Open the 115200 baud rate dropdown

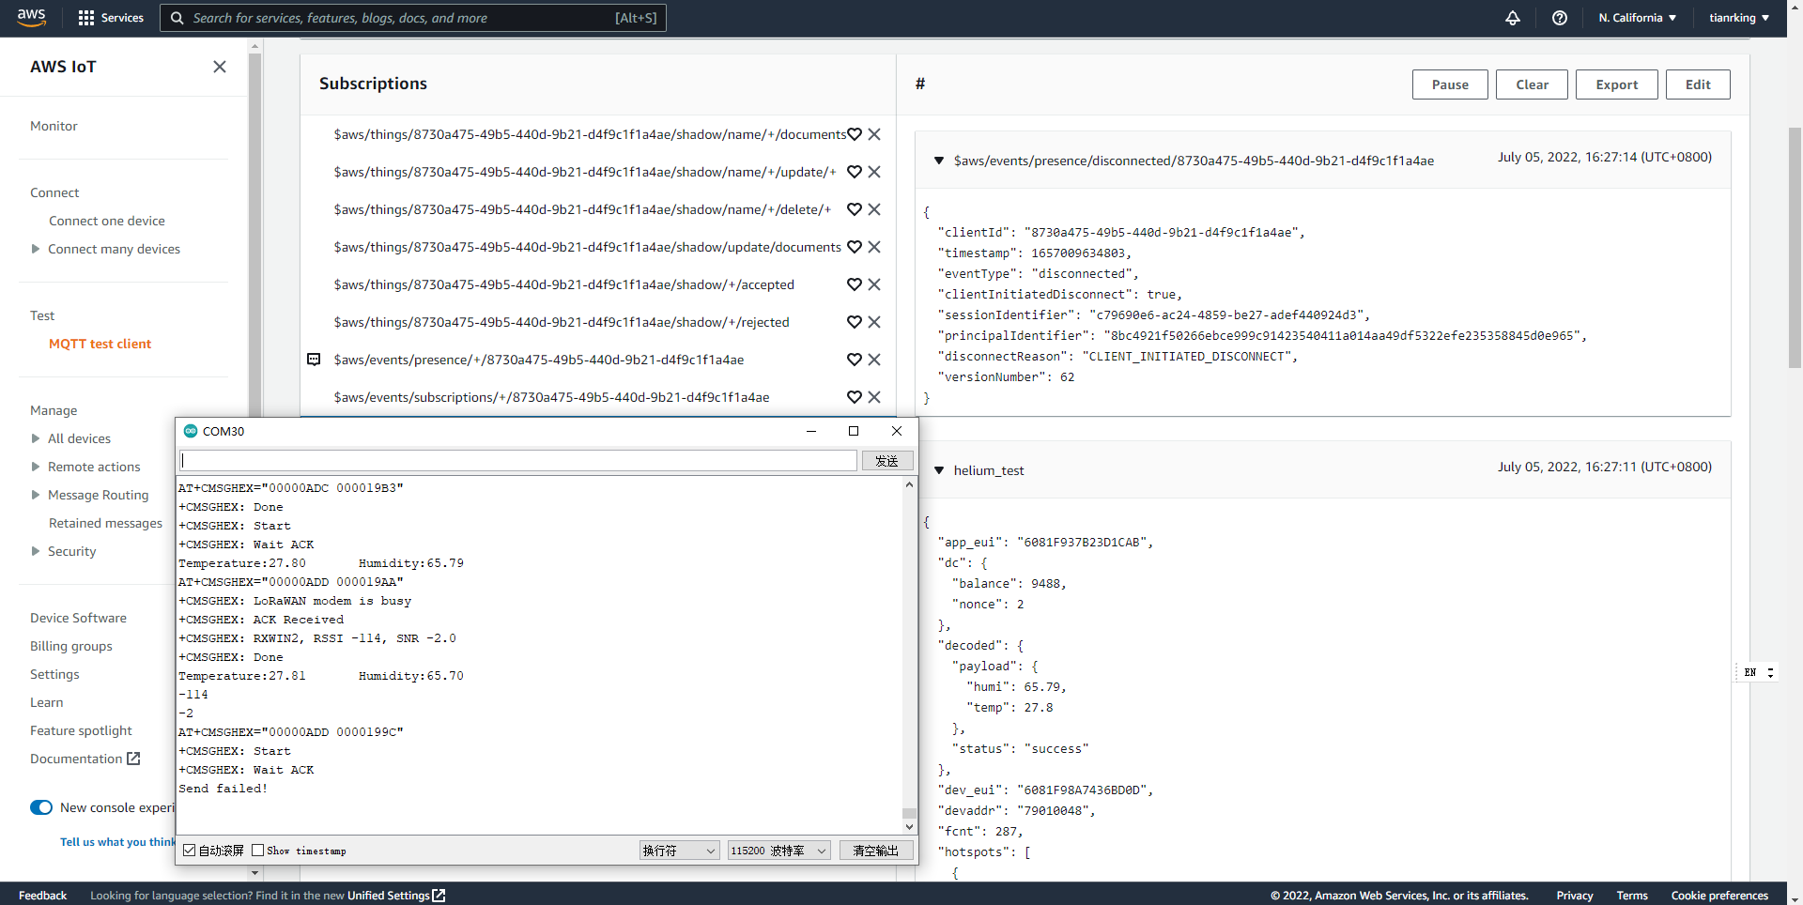tap(778, 851)
